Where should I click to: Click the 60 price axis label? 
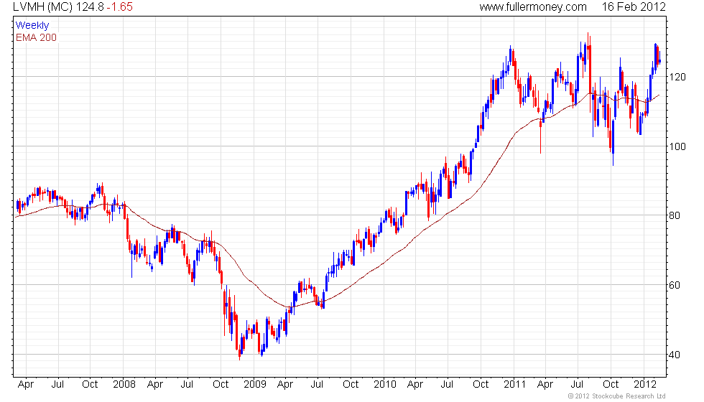[x=675, y=286]
